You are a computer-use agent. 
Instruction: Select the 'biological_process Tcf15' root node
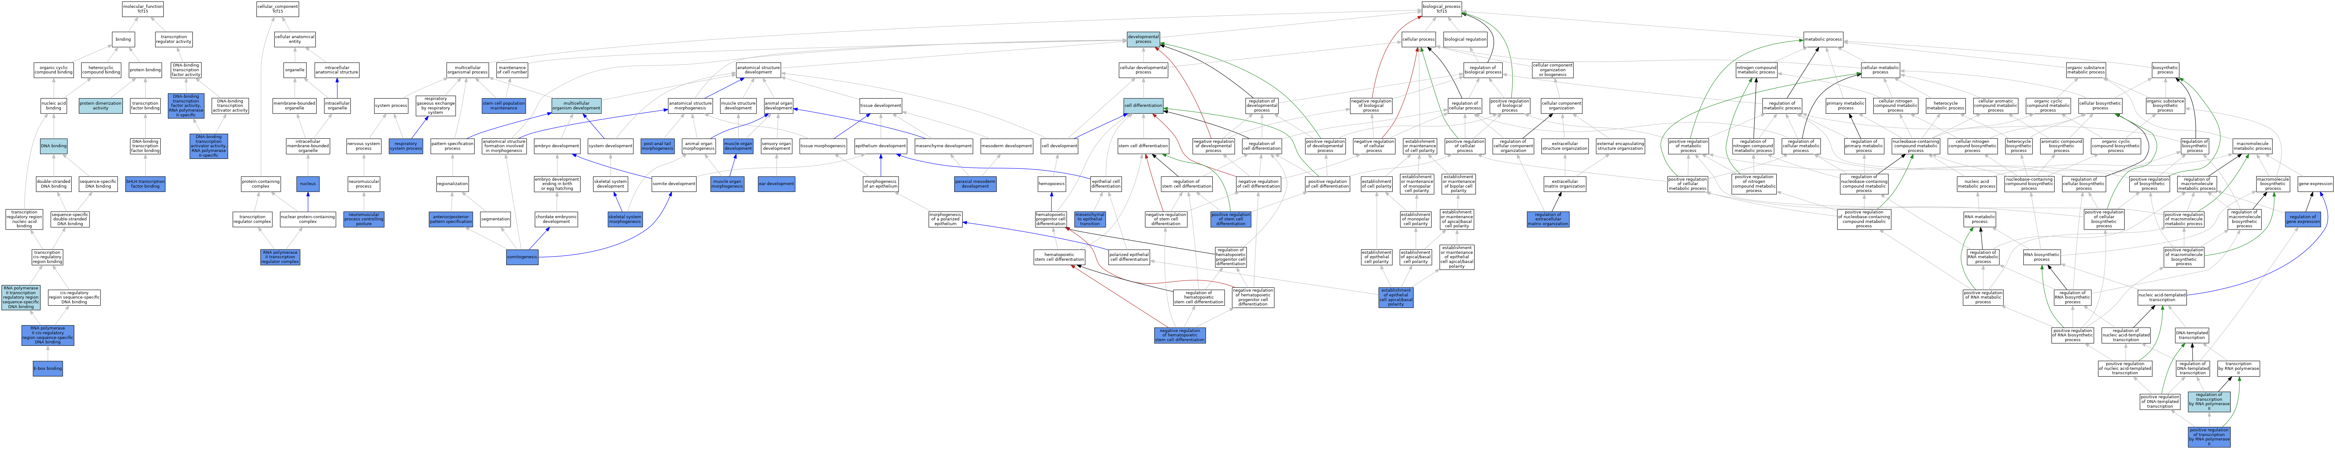point(1441,9)
